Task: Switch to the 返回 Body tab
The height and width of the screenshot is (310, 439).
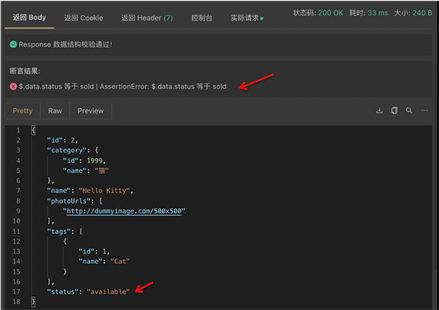Action: pyautogui.click(x=29, y=18)
